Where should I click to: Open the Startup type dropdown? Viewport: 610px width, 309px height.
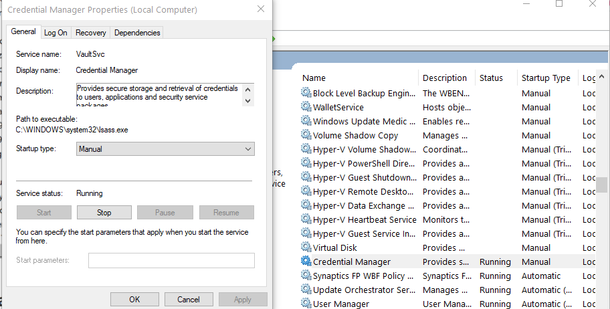click(x=165, y=149)
